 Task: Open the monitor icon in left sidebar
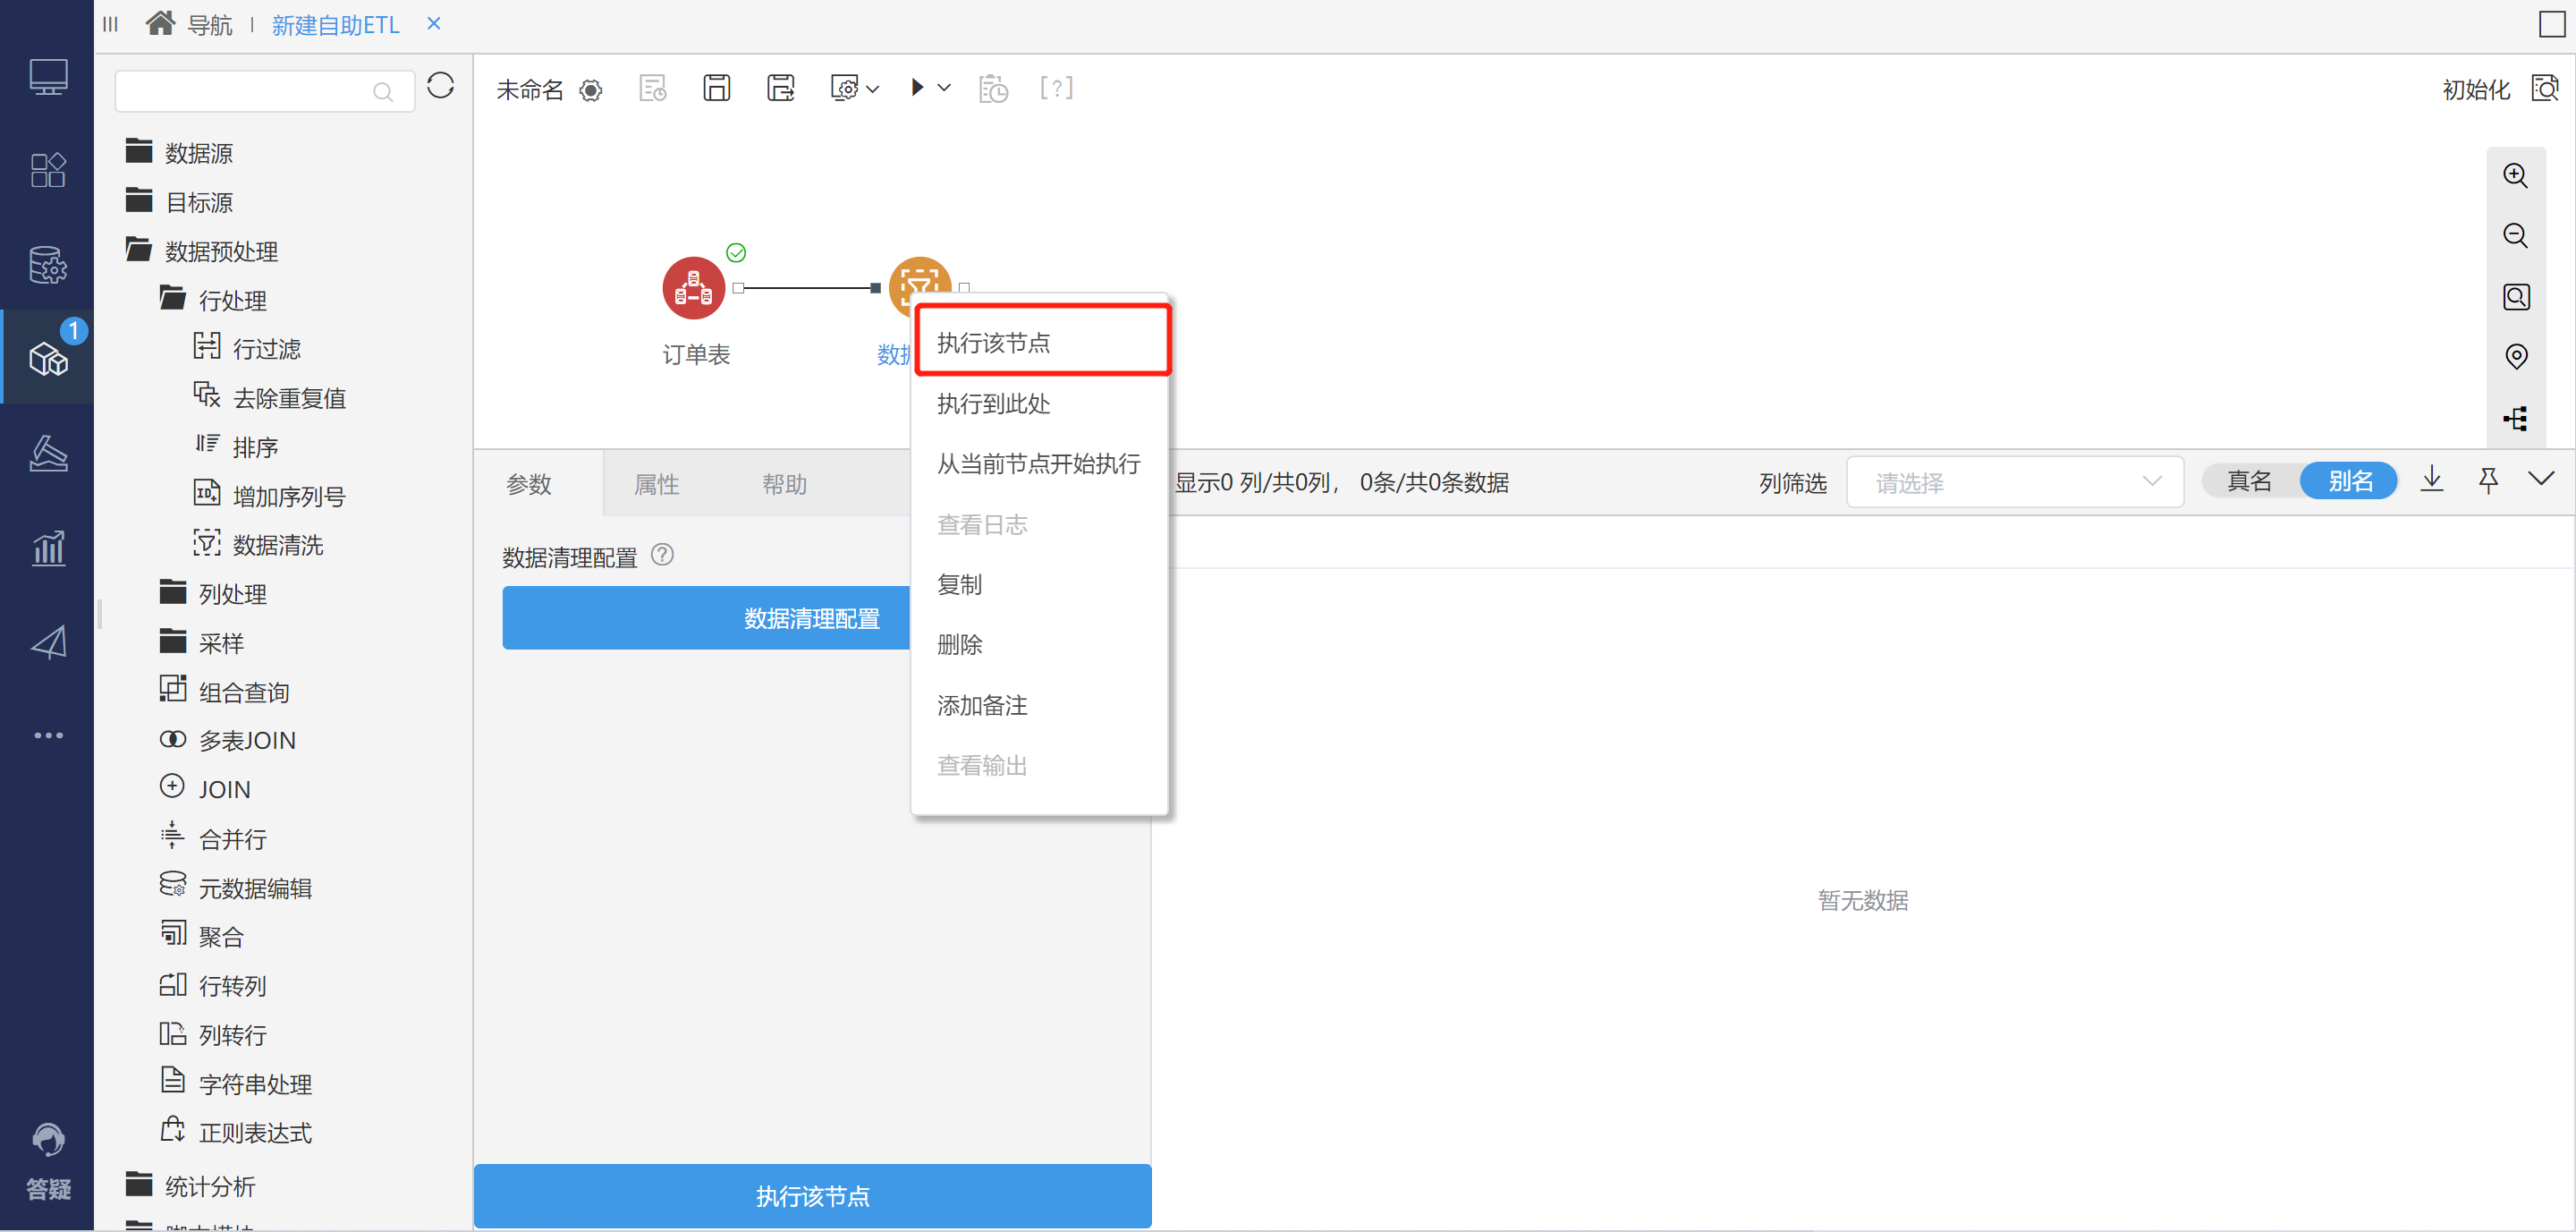(x=48, y=77)
